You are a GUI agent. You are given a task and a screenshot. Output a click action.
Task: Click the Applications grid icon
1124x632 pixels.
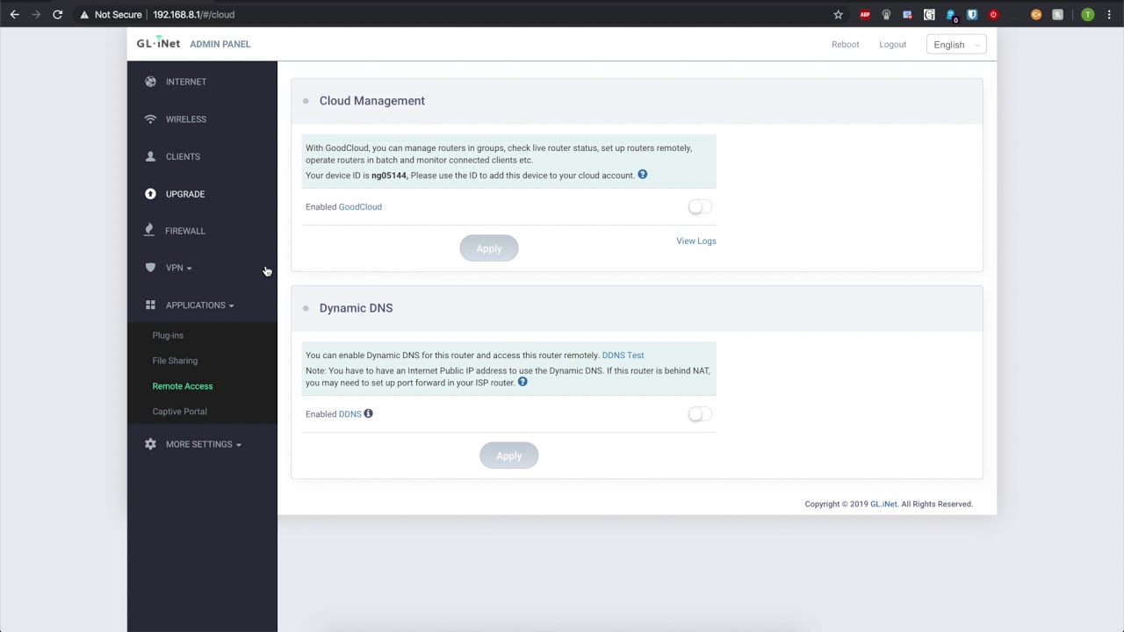click(150, 305)
